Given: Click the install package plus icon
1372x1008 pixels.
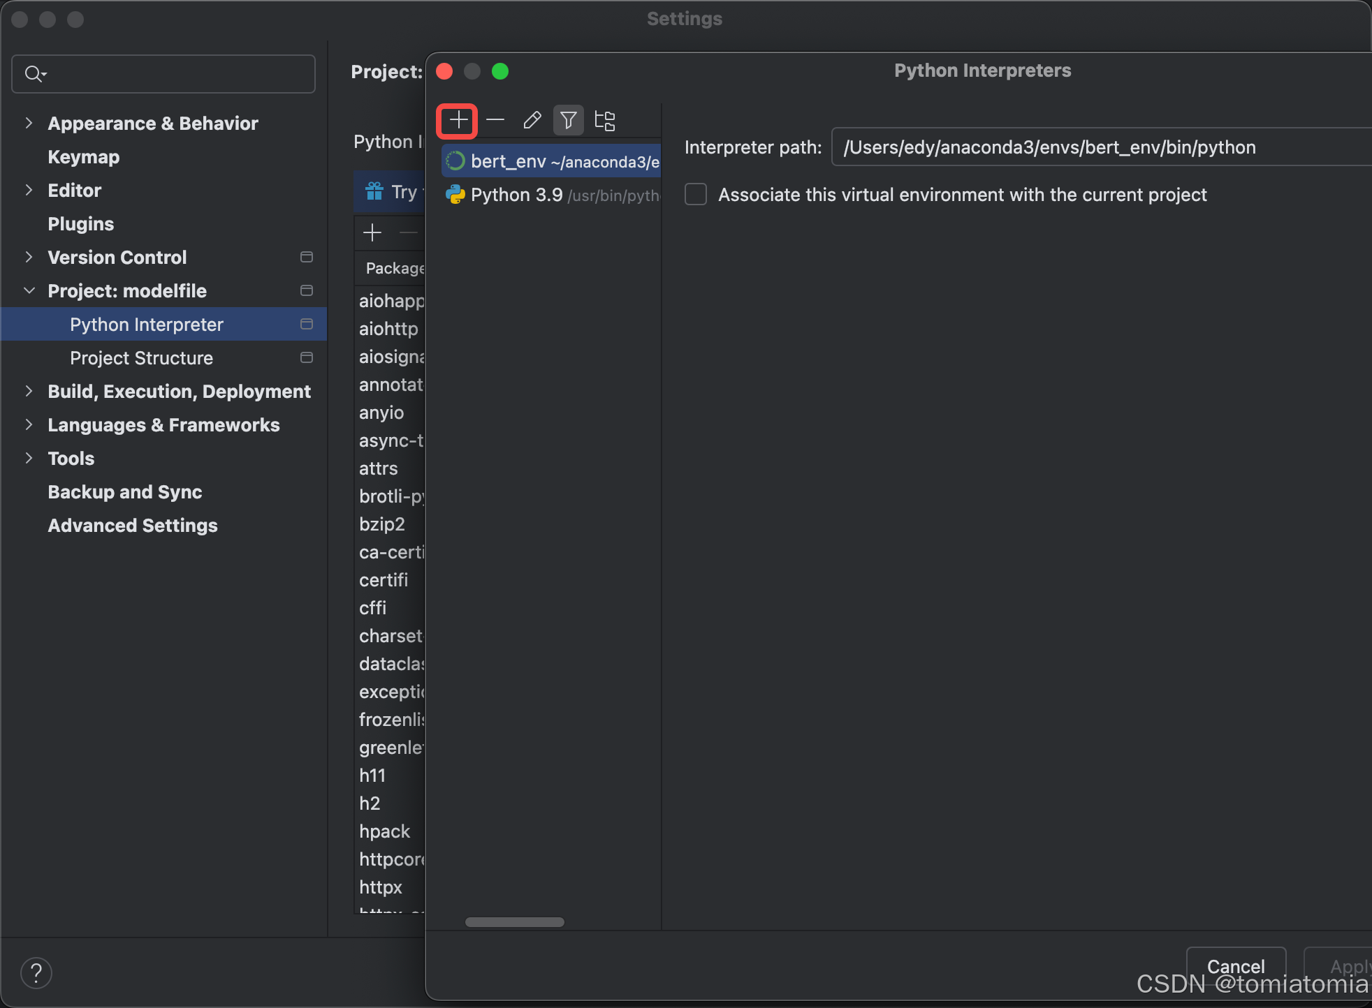Looking at the screenshot, I should tap(372, 232).
